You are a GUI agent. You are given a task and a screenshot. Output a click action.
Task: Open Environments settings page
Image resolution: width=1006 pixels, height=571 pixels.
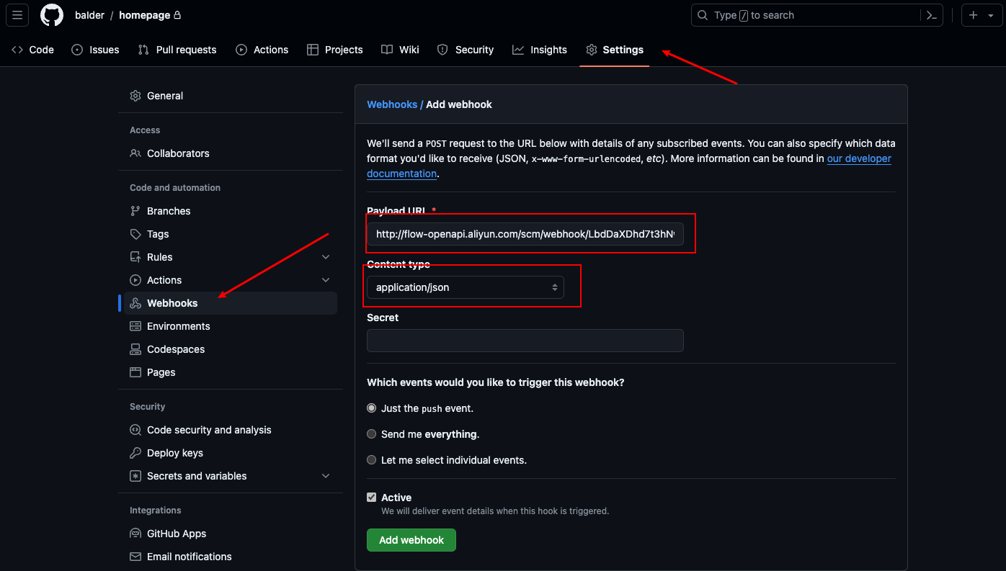point(231,326)
